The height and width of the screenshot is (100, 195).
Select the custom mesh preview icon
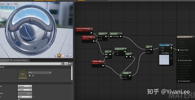coord(71,56)
